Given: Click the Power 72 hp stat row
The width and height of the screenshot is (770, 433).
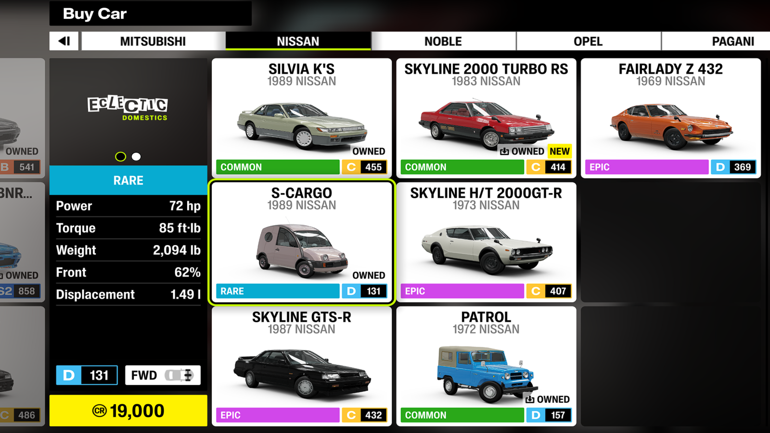Looking at the screenshot, I should 128,206.
